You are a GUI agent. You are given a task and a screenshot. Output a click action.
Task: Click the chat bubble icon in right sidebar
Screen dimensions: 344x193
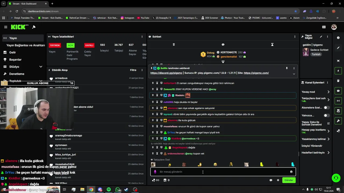(338, 91)
